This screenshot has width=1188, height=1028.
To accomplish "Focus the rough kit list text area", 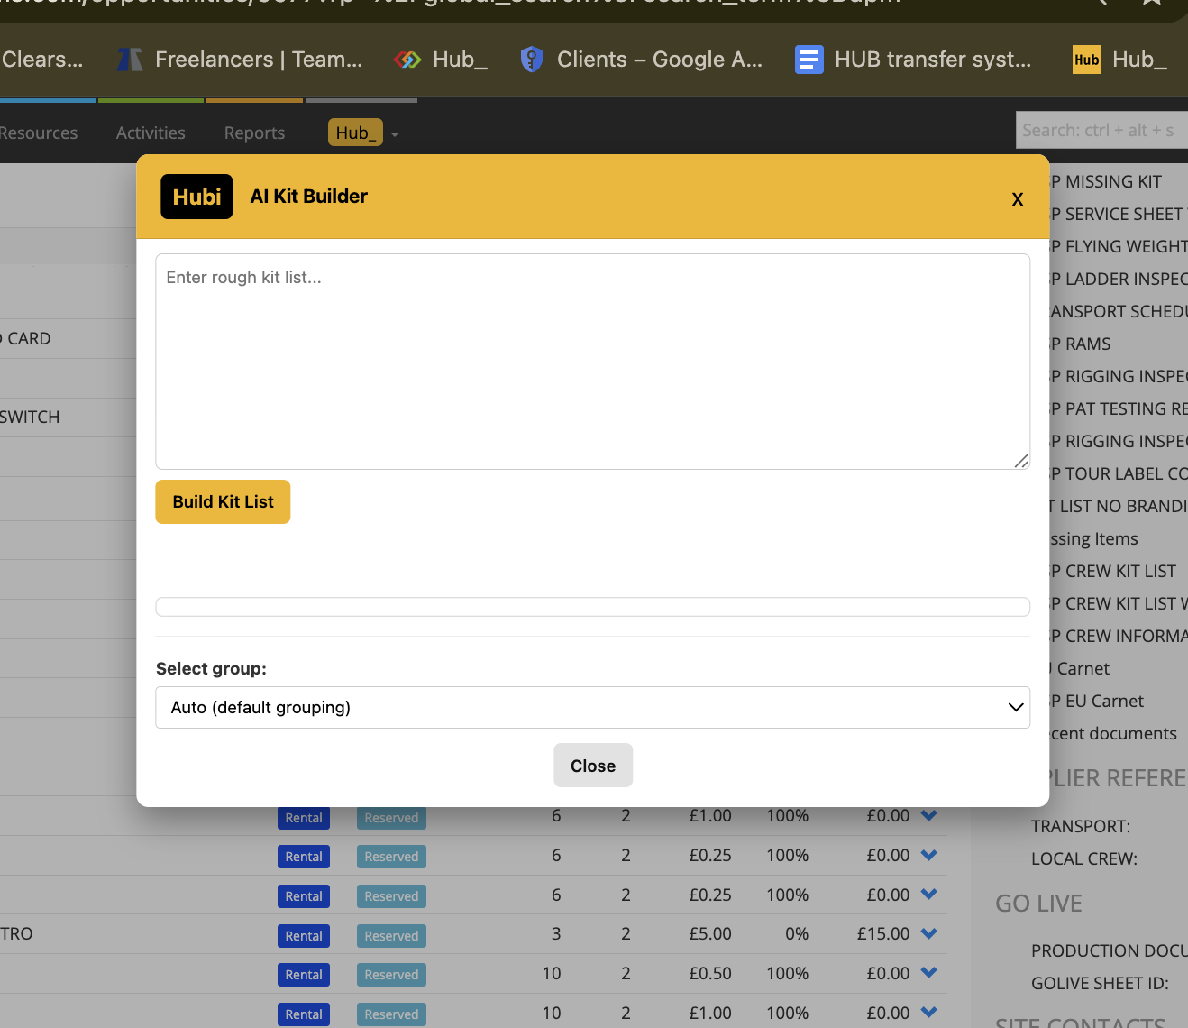I will coord(592,362).
